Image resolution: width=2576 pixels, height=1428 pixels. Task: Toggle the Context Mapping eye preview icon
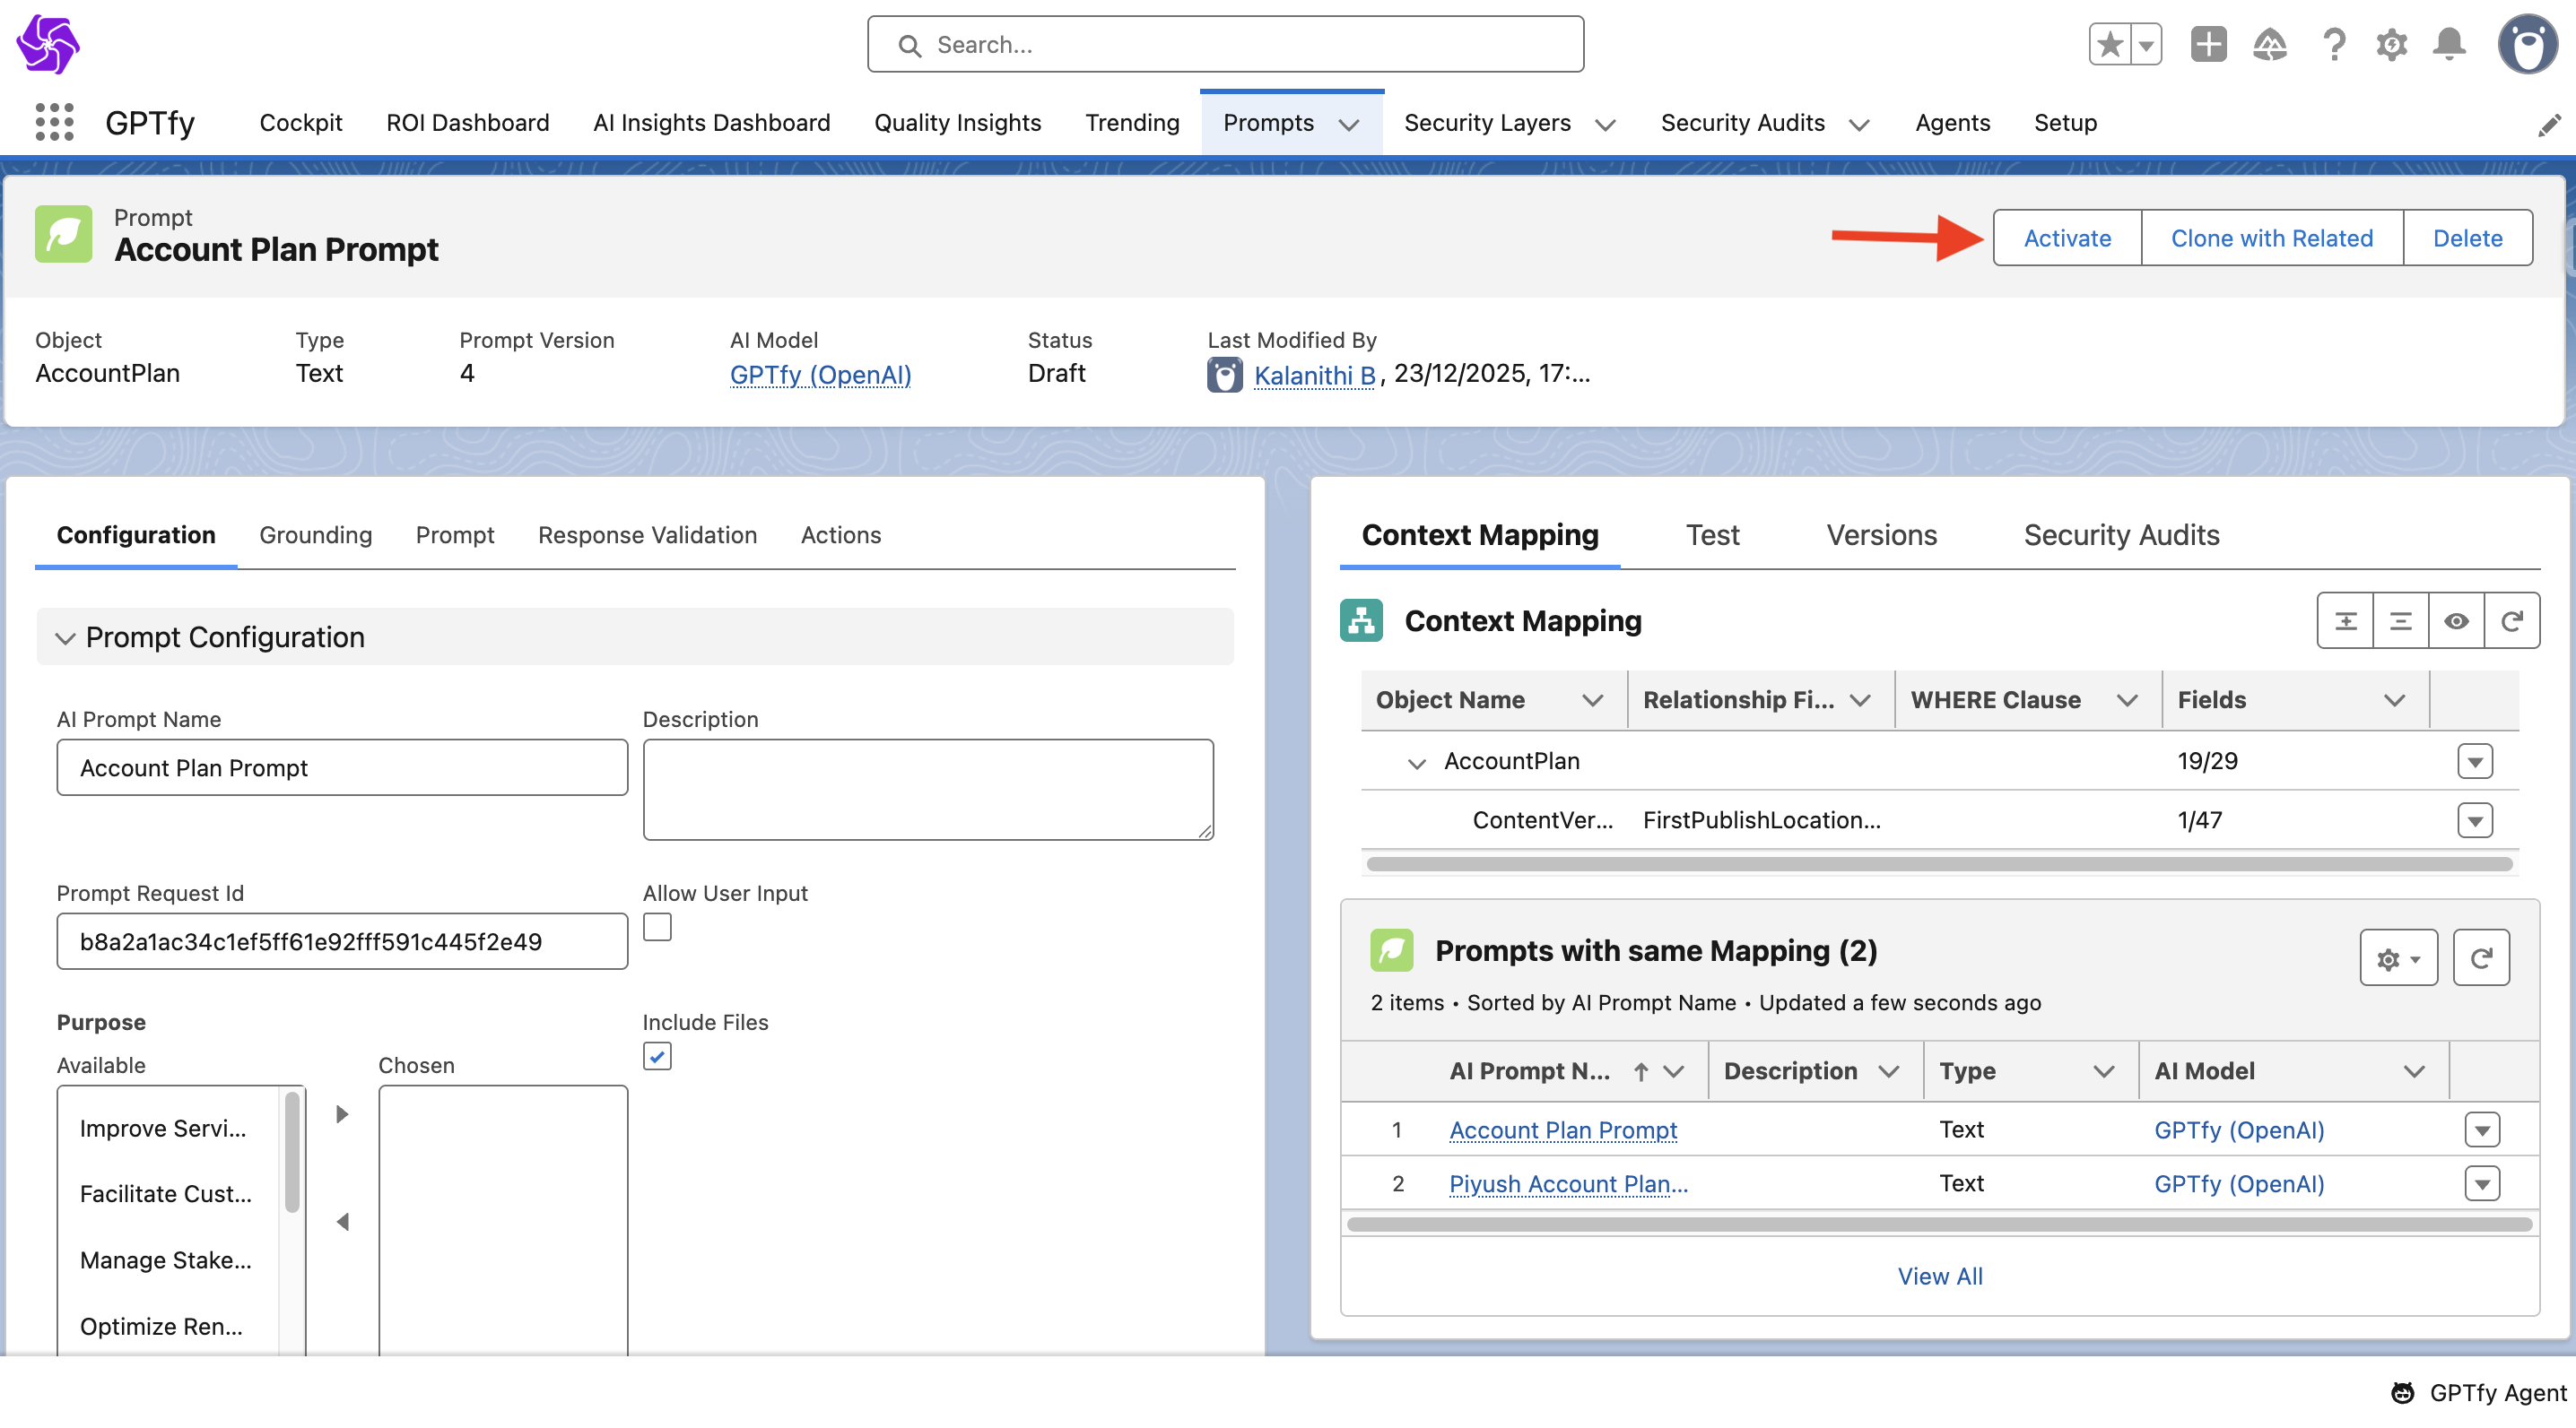(x=2456, y=621)
